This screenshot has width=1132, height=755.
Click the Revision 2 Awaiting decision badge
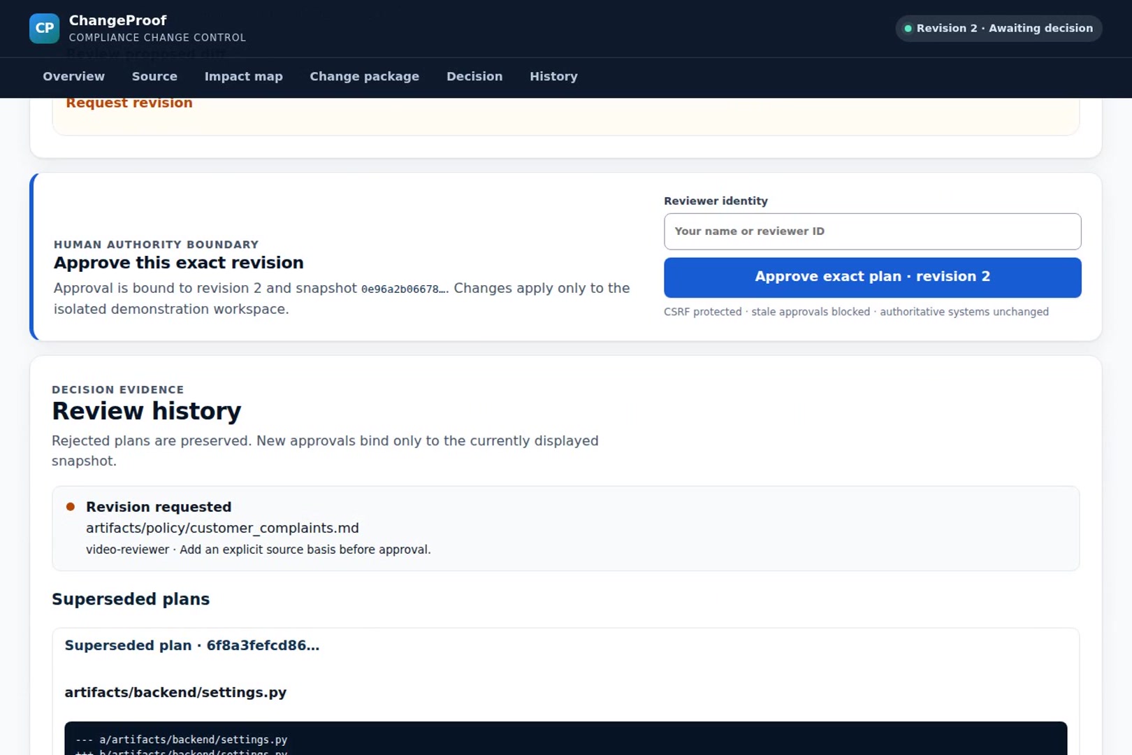999,29
